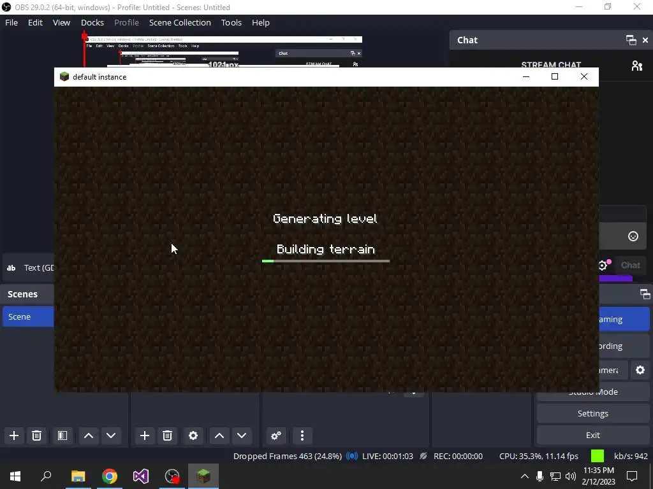Open the Help menu
653x489 pixels.
pos(261,22)
